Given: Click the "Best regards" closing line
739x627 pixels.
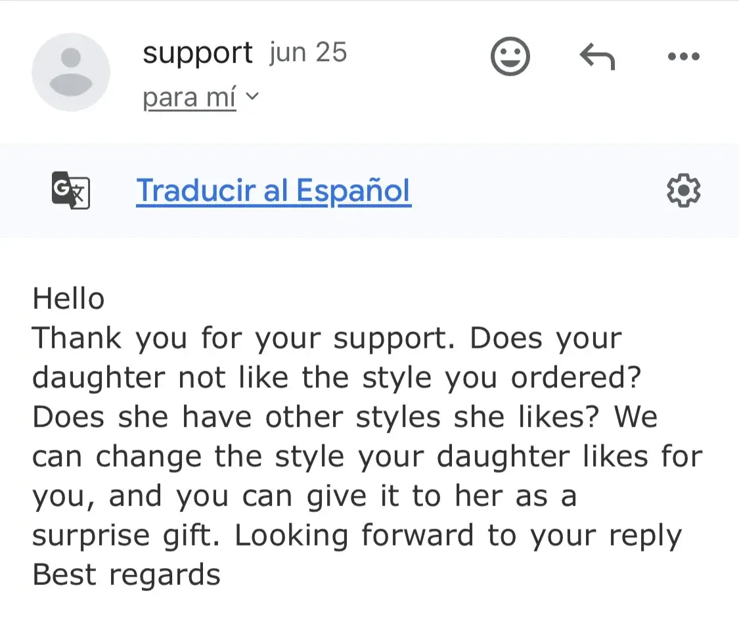Looking at the screenshot, I should pyautogui.click(x=126, y=574).
